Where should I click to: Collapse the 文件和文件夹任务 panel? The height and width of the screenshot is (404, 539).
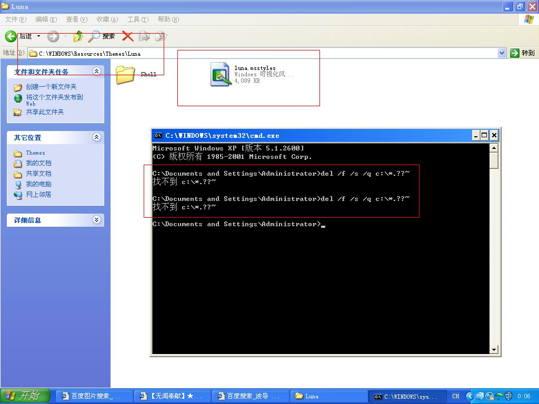[97, 71]
